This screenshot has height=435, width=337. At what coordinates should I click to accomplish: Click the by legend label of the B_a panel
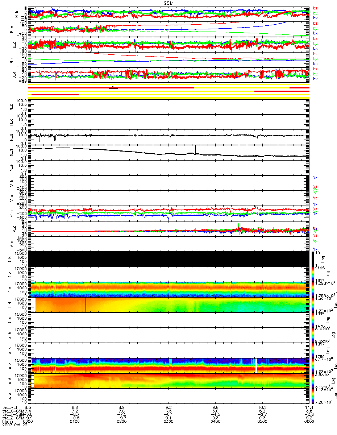coord(315,43)
